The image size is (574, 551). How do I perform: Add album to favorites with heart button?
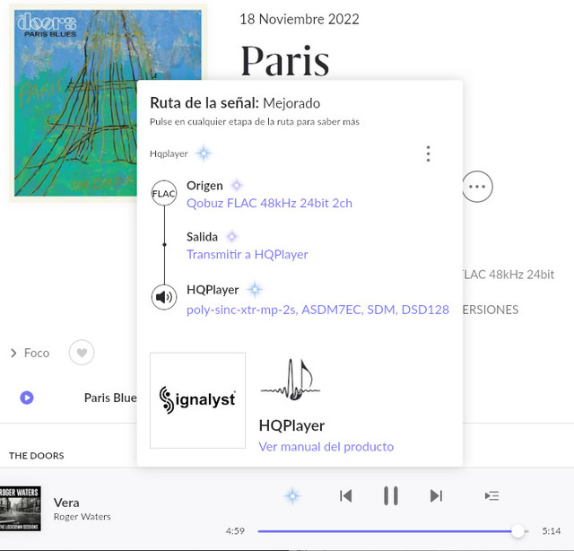(x=82, y=353)
